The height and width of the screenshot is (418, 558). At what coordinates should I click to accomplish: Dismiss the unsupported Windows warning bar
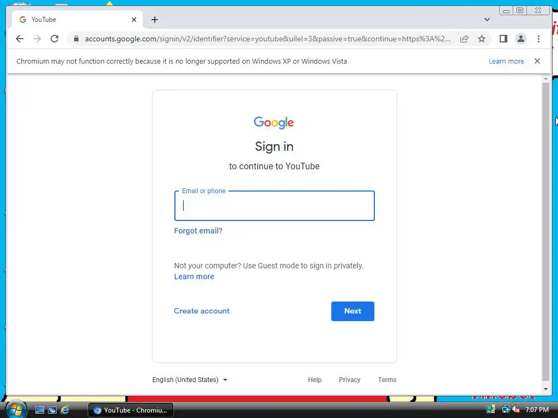537,61
